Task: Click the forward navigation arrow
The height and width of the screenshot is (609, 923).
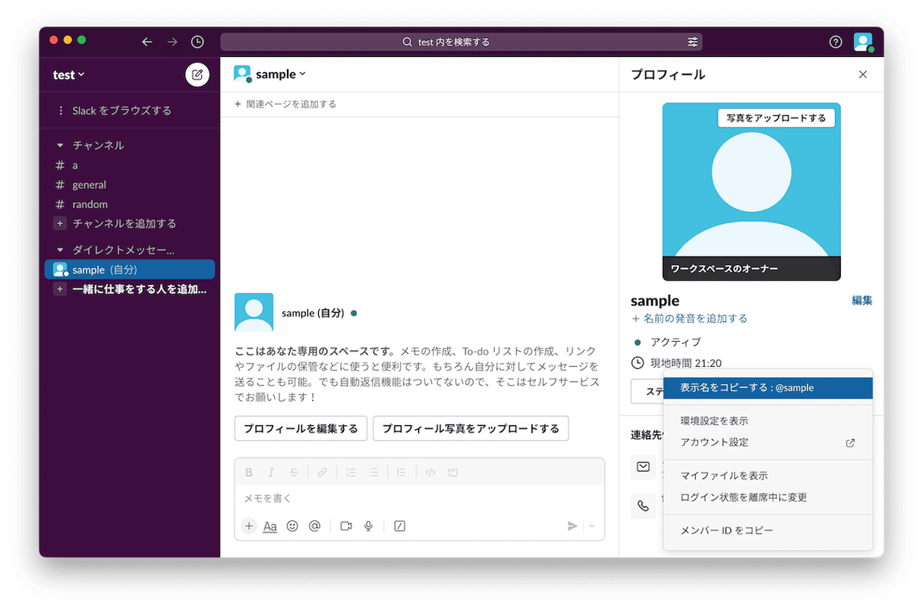Action: (172, 42)
